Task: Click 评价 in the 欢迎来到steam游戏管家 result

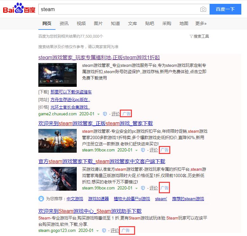Action: (153, 150)
